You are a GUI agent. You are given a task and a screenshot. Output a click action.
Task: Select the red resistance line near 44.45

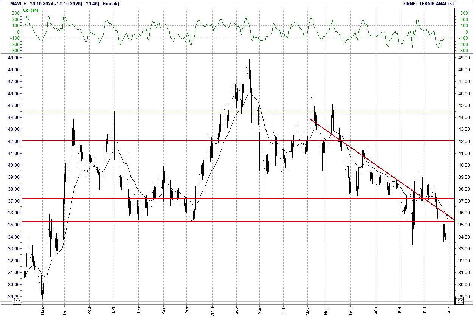239,112
